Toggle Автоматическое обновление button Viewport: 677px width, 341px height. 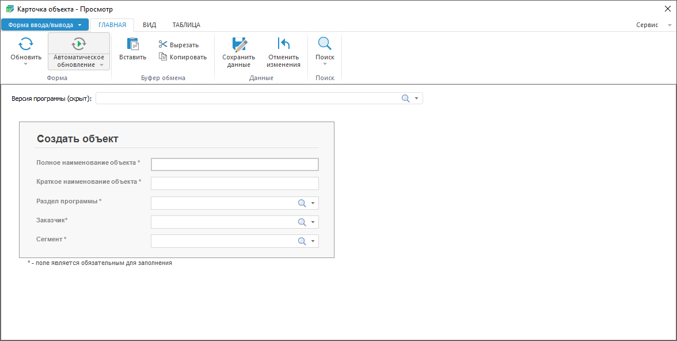coord(79,51)
